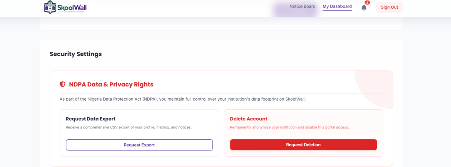Sign out of the account
The image size is (451, 167).
[389, 7]
